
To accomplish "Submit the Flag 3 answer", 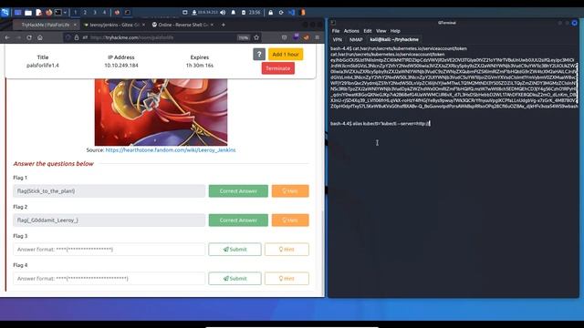I will [x=235, y=249].
